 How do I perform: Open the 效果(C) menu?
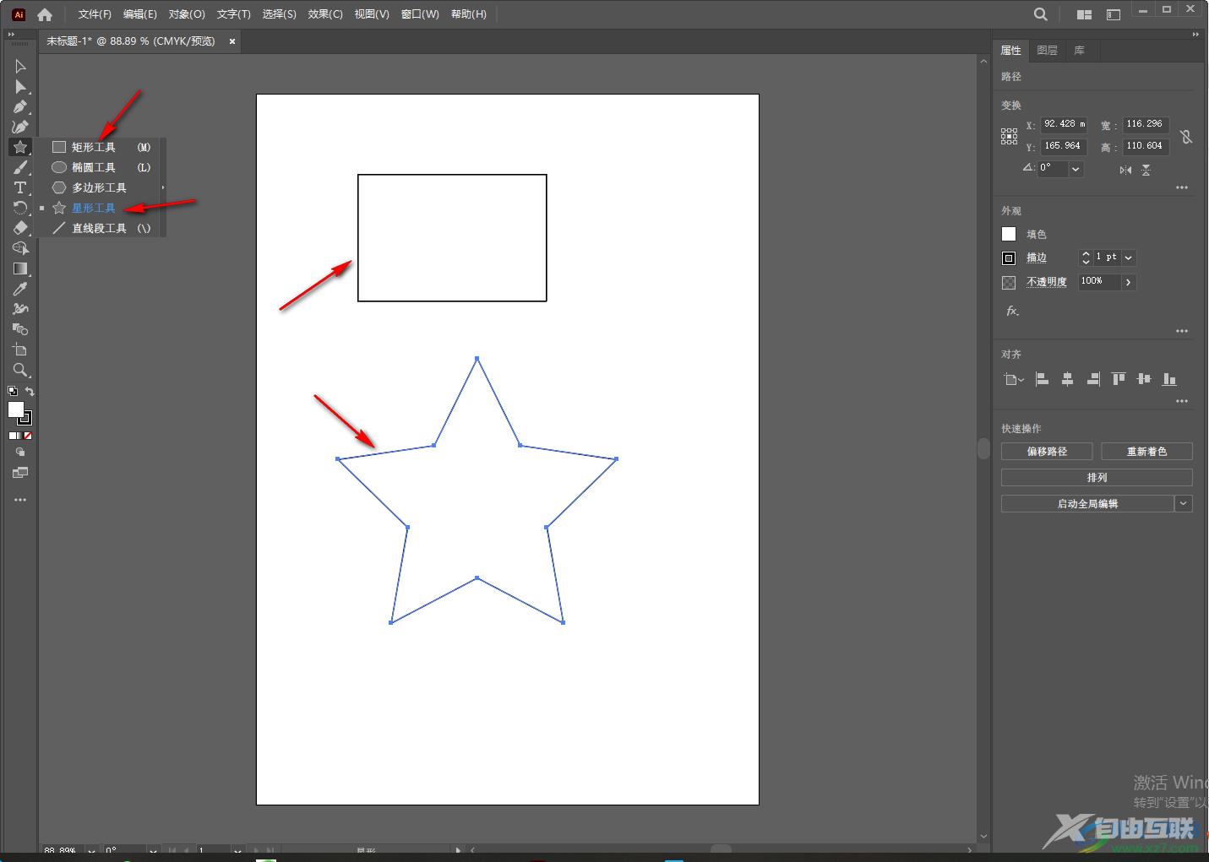(x=325, y=14)
